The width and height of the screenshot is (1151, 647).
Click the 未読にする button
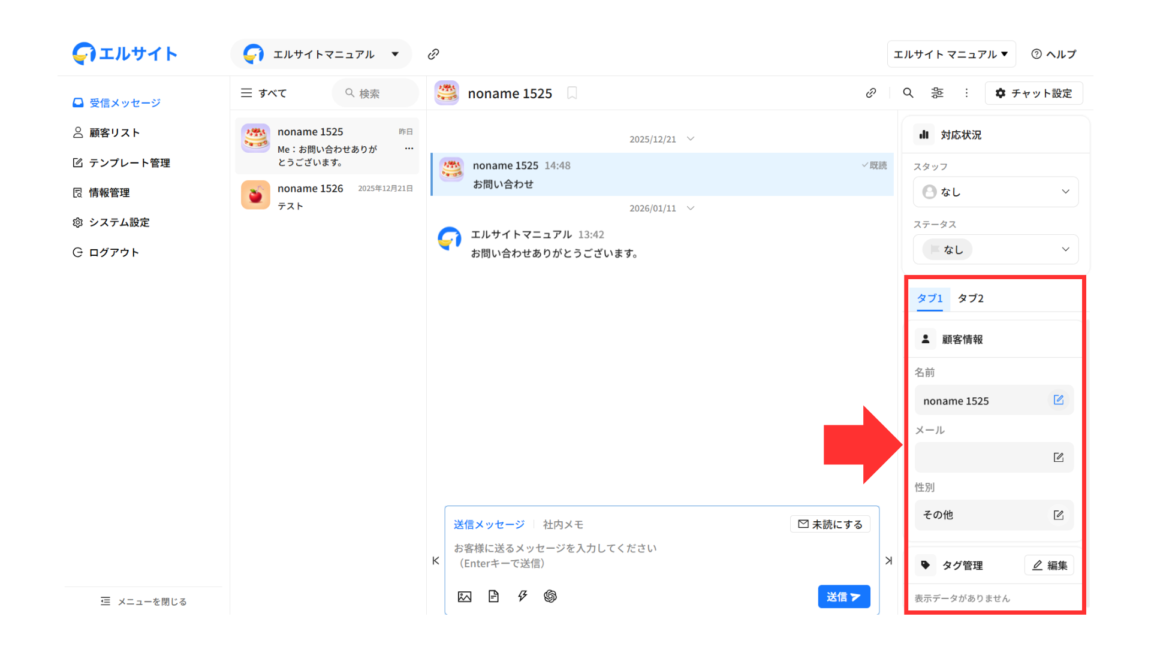tap(830, 524)
